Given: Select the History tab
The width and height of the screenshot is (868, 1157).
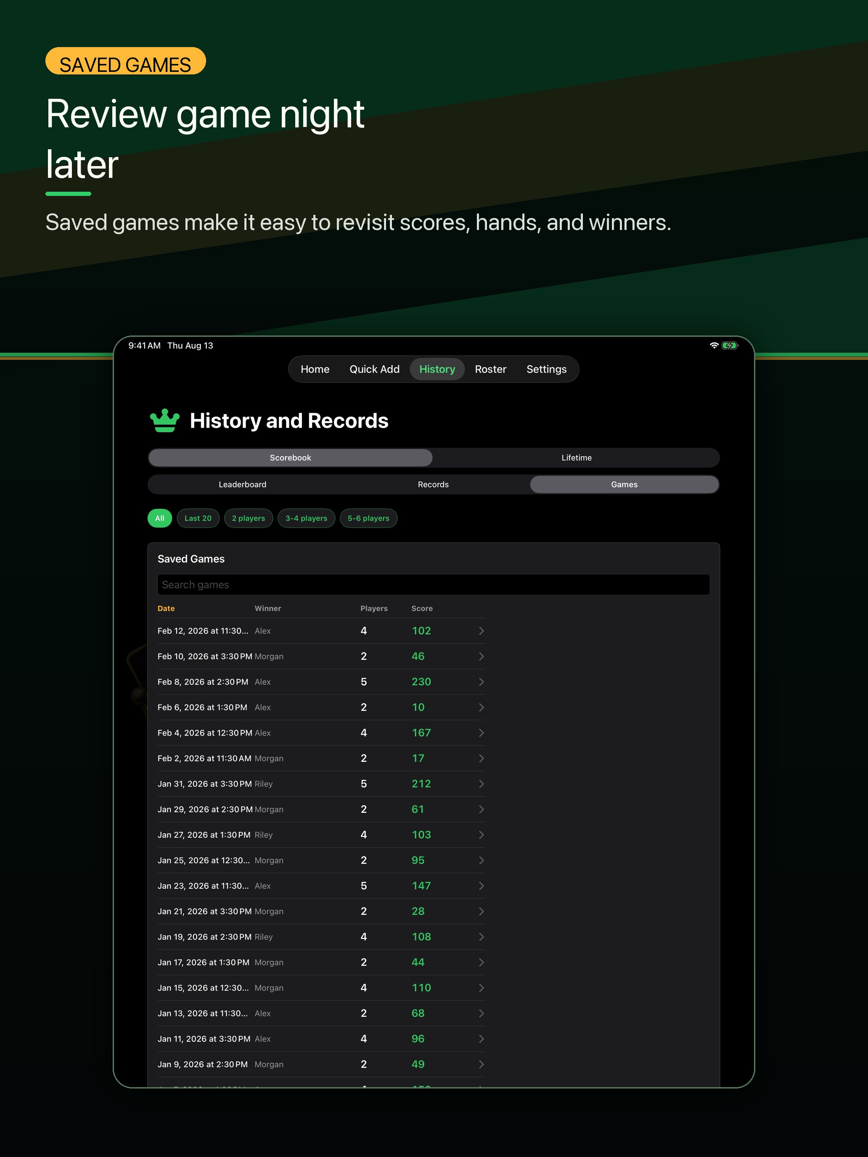Looking at the screenshot, I should tap(437, 369).
